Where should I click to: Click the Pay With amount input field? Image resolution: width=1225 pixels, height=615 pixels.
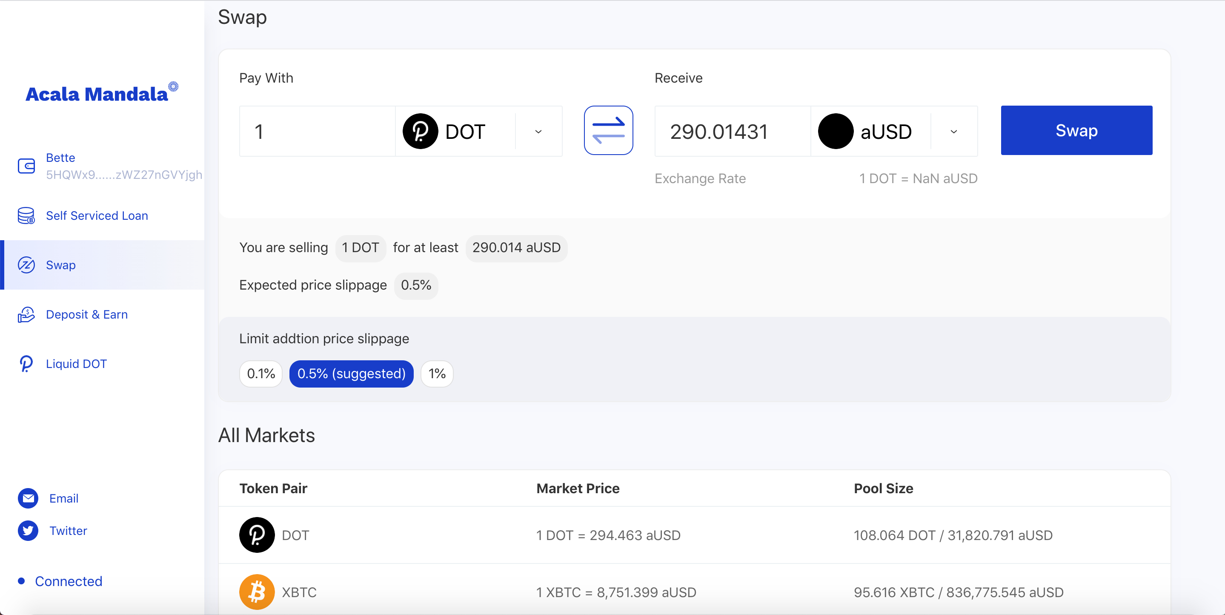pos(317,131)
